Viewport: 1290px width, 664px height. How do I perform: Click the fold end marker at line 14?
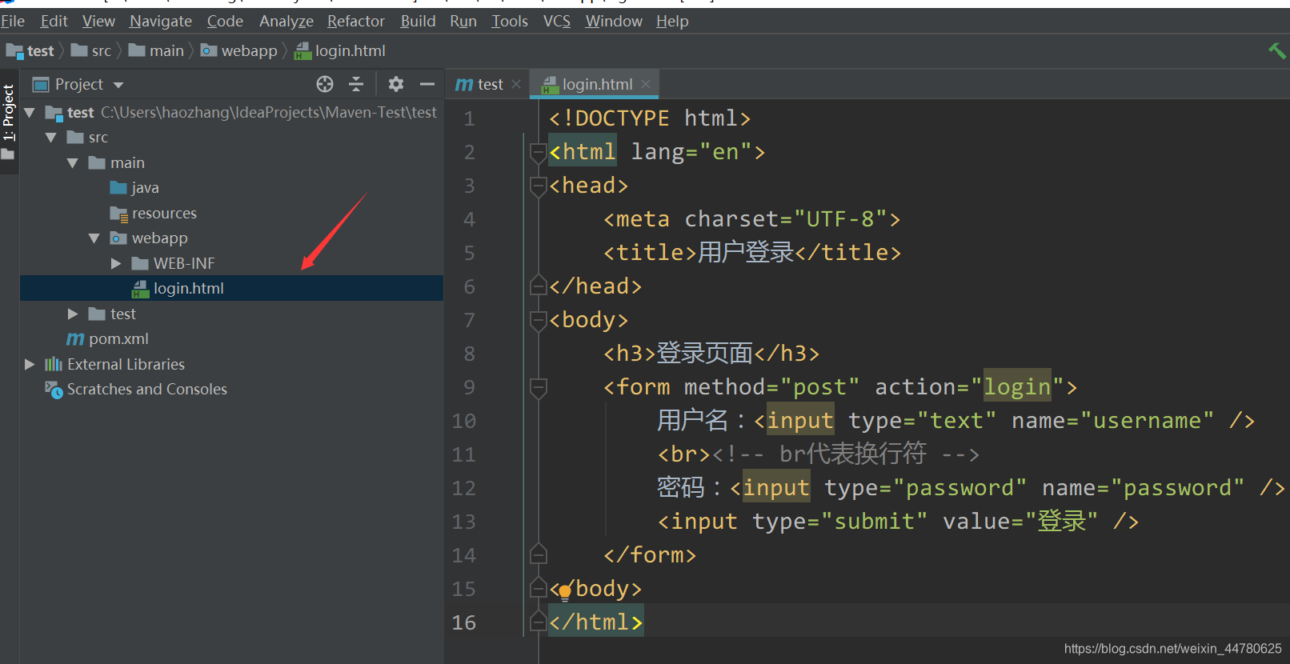pyautogui.click(x=539, y=555)
